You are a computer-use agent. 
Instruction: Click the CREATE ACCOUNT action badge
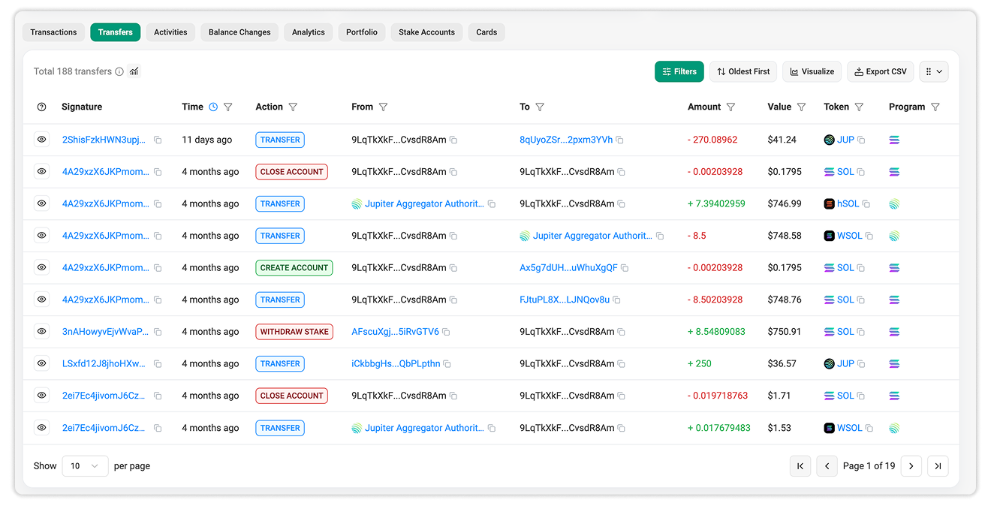pyautogui.click(x=294, y=267)
